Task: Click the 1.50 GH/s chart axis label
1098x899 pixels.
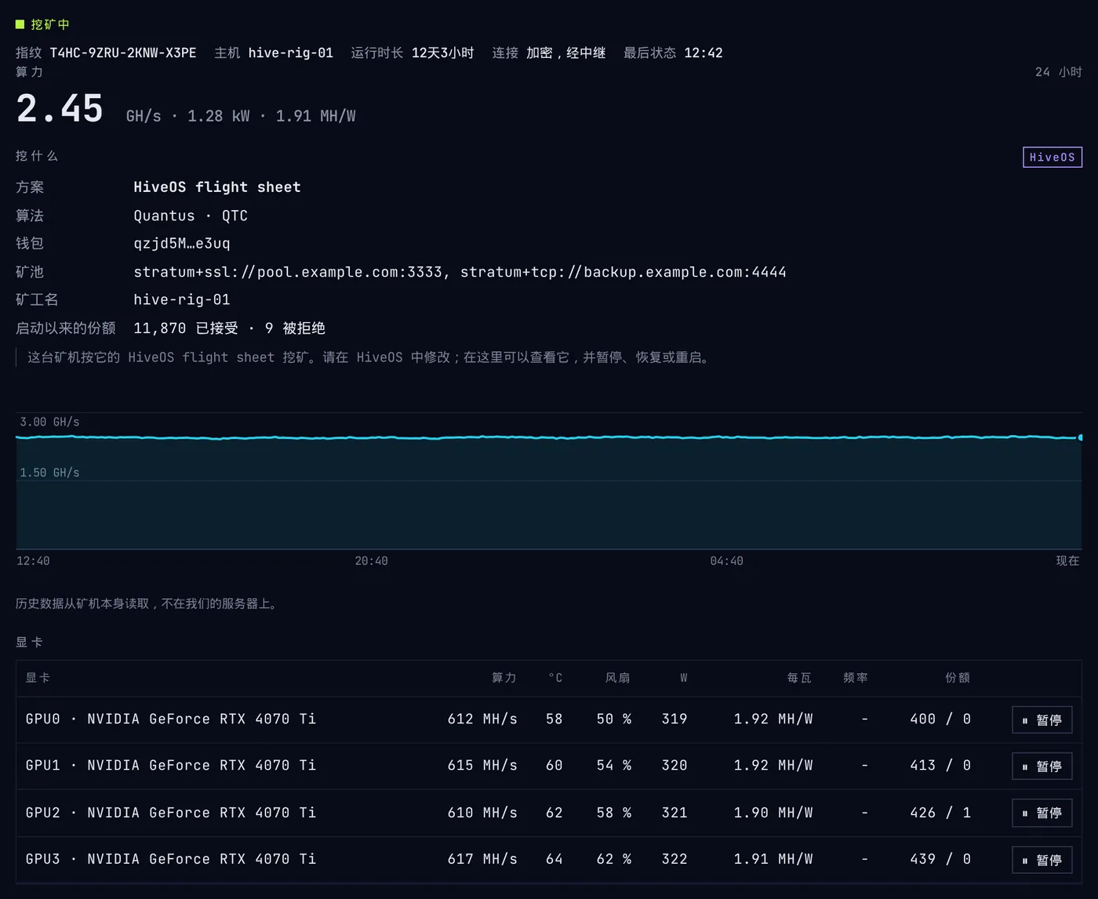Action: pos(49,473)
